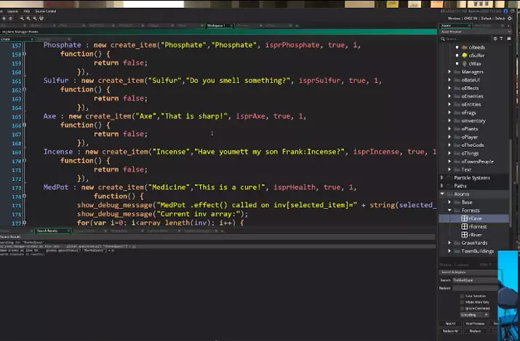The height and width of the screenshot is (341, 520).
Task: Expand the oBaseUI folder
Action: click(x=449, y=80)
